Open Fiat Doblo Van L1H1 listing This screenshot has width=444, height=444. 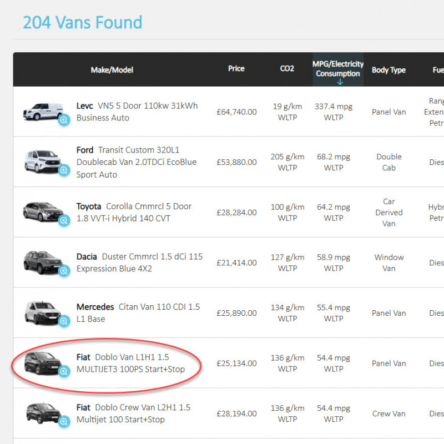(130, 363)
